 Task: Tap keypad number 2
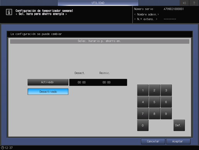[154, 90]
